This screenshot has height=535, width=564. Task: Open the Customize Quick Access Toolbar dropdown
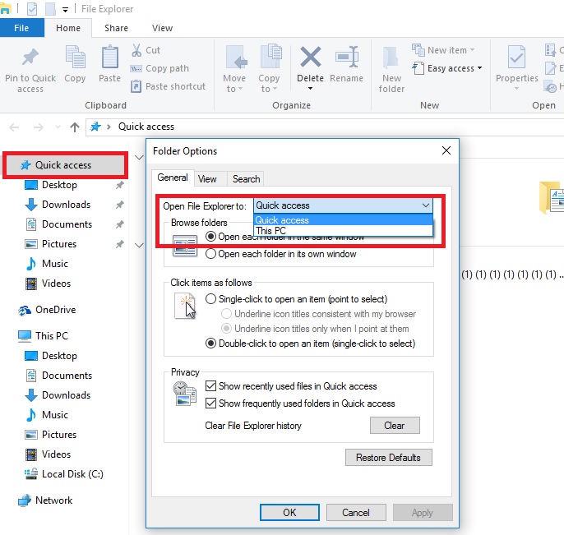pos(65,10)
